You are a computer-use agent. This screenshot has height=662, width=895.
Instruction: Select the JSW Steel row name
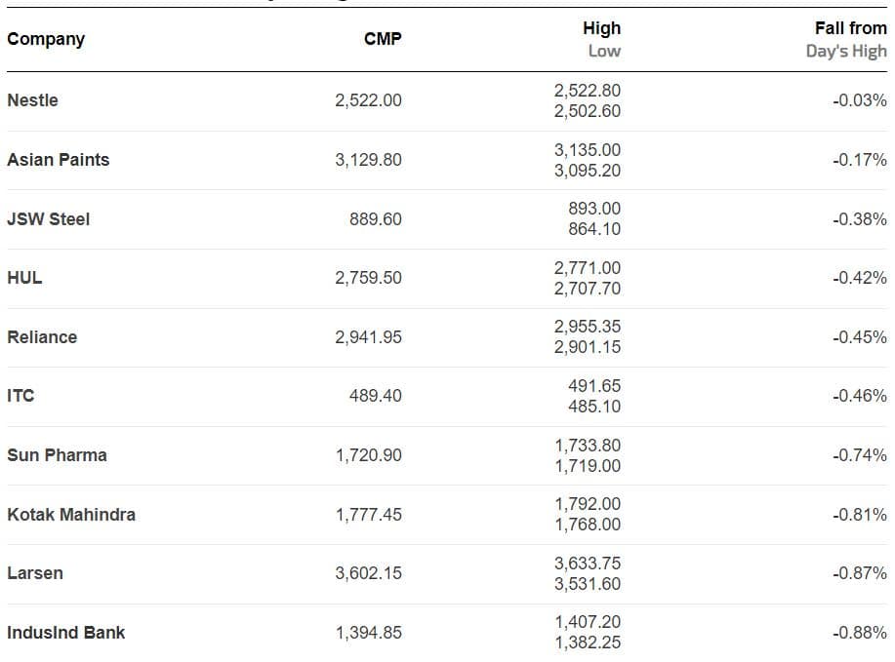point(48,219)
